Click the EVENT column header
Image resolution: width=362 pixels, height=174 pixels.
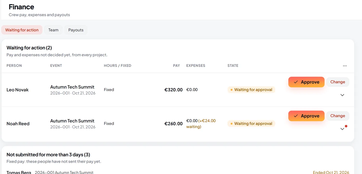(x=56, y=66)
